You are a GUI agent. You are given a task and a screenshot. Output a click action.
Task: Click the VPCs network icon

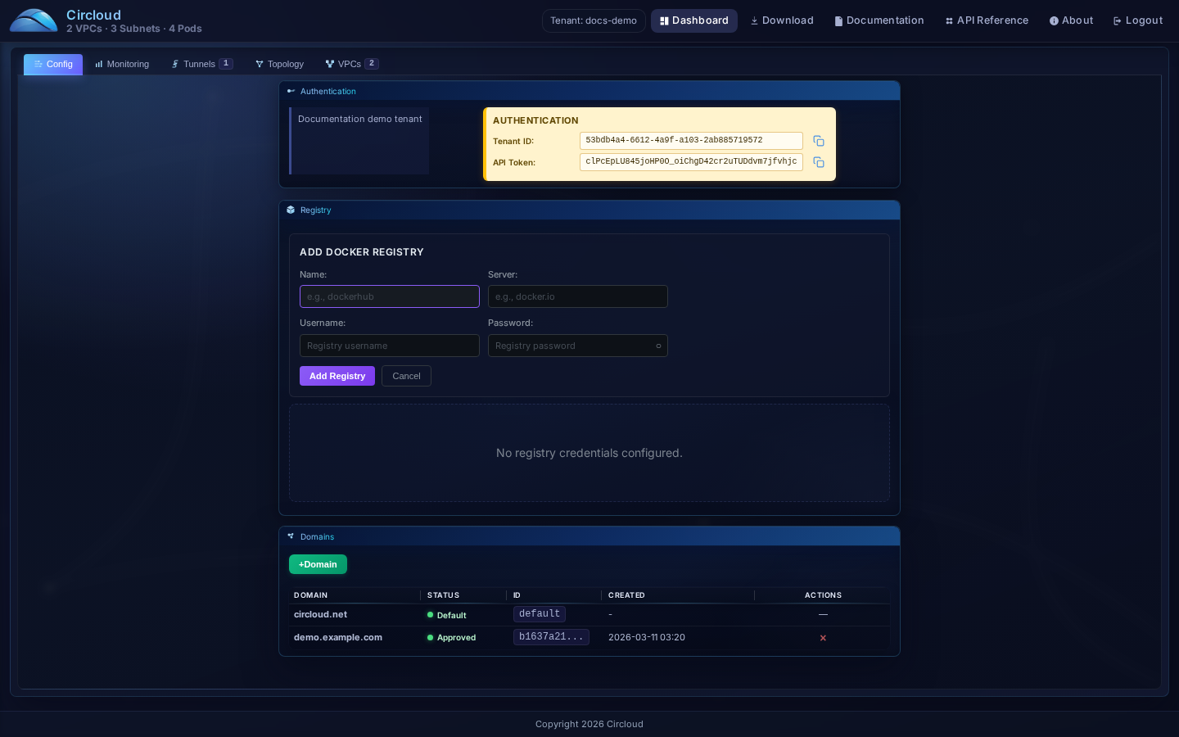tap(330, 64)
